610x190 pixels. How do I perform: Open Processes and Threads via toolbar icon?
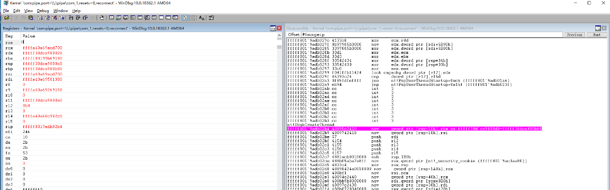coord(168,17)
